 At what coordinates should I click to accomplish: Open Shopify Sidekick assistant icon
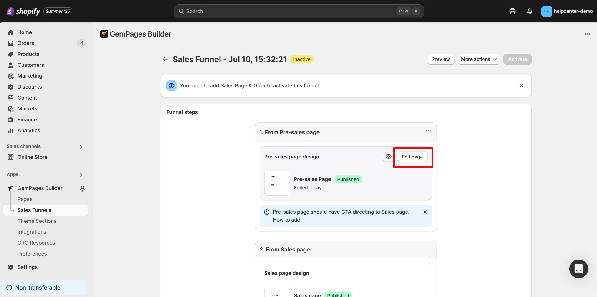tap(512, 11)
